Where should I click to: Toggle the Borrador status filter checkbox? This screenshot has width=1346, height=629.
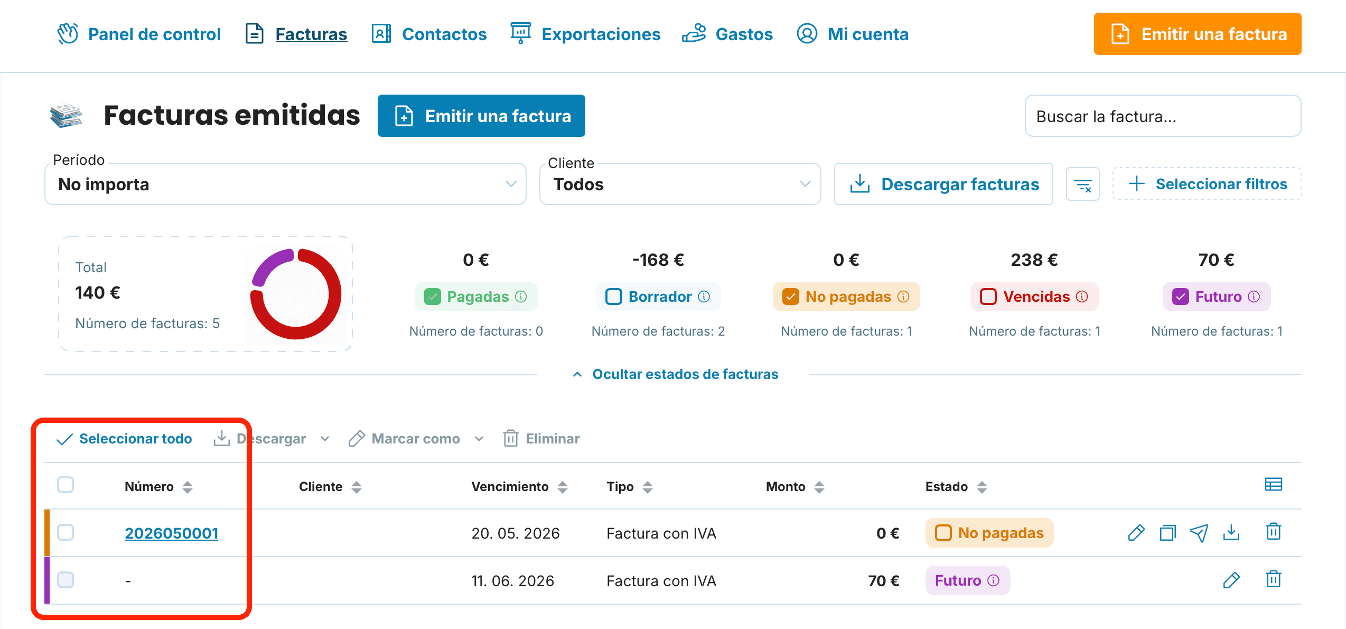[614, 297]
